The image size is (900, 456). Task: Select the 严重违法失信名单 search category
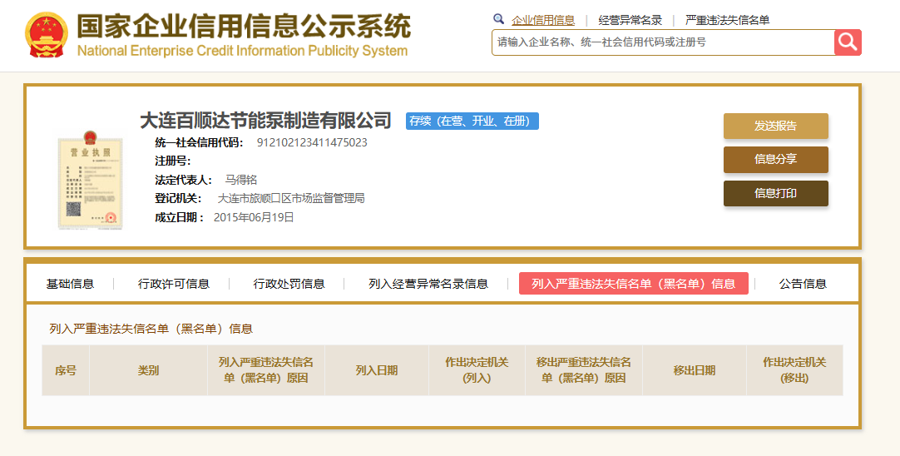(x=727, y=20)
